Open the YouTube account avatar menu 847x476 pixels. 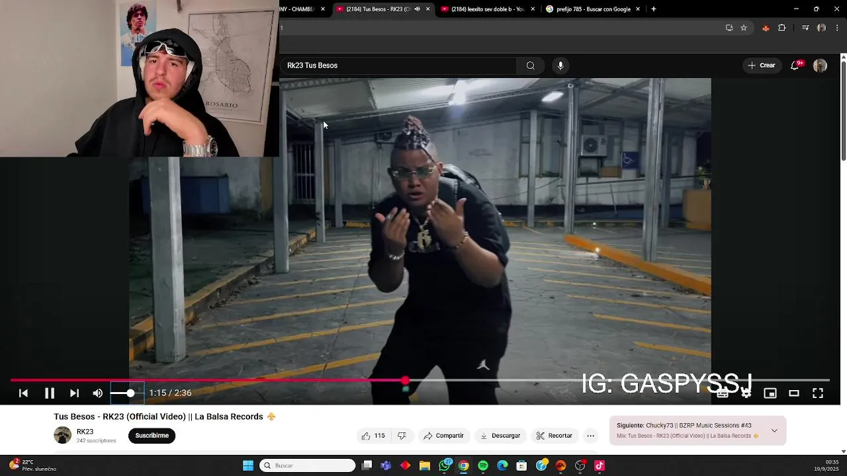(820, 65)
